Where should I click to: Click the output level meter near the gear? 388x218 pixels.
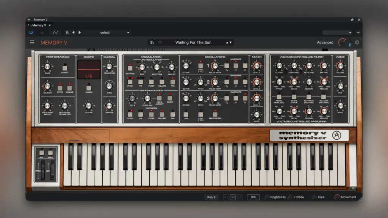(x=350, y=42)
